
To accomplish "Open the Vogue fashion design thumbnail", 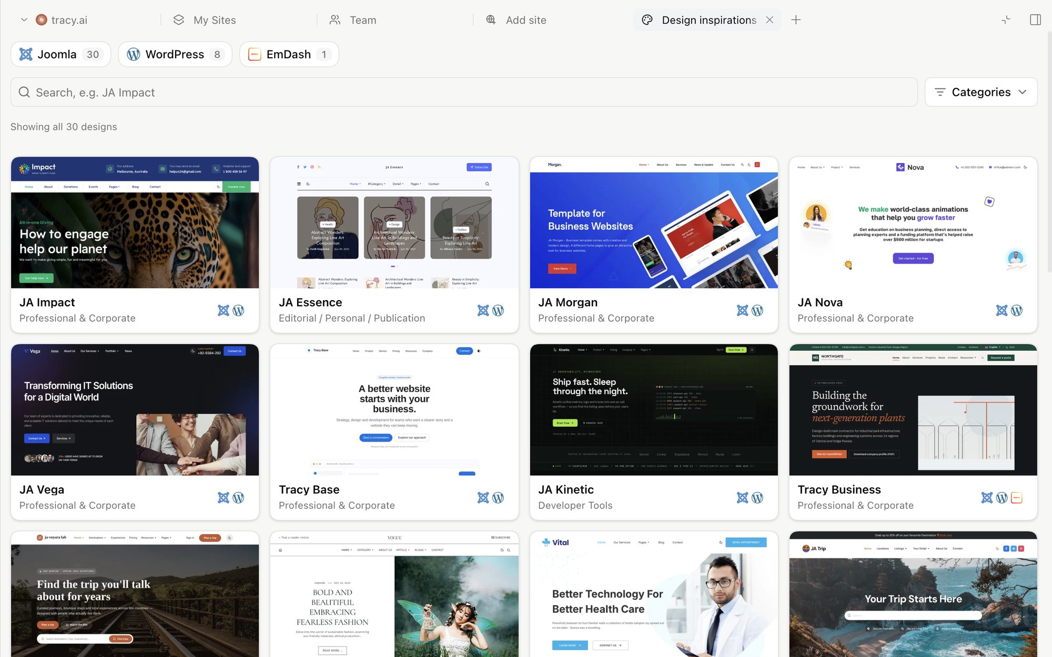I will 394,594.
